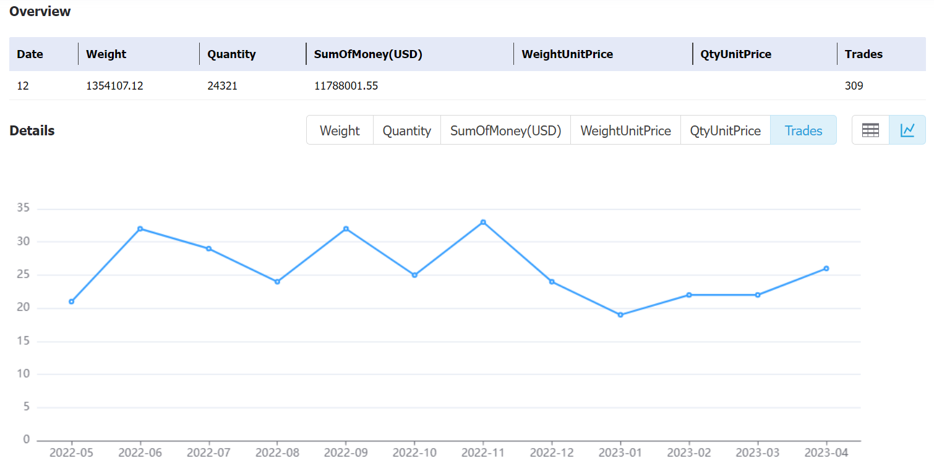Screen dimensions: 934x474
Task: Select the Weight tab
Action: click(x=340, y=130)
